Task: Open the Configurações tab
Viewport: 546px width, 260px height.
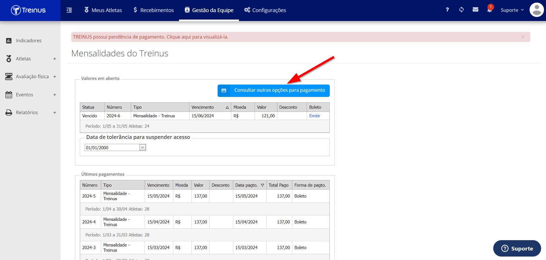Action: pyautogui.click(x=265, y=10)
